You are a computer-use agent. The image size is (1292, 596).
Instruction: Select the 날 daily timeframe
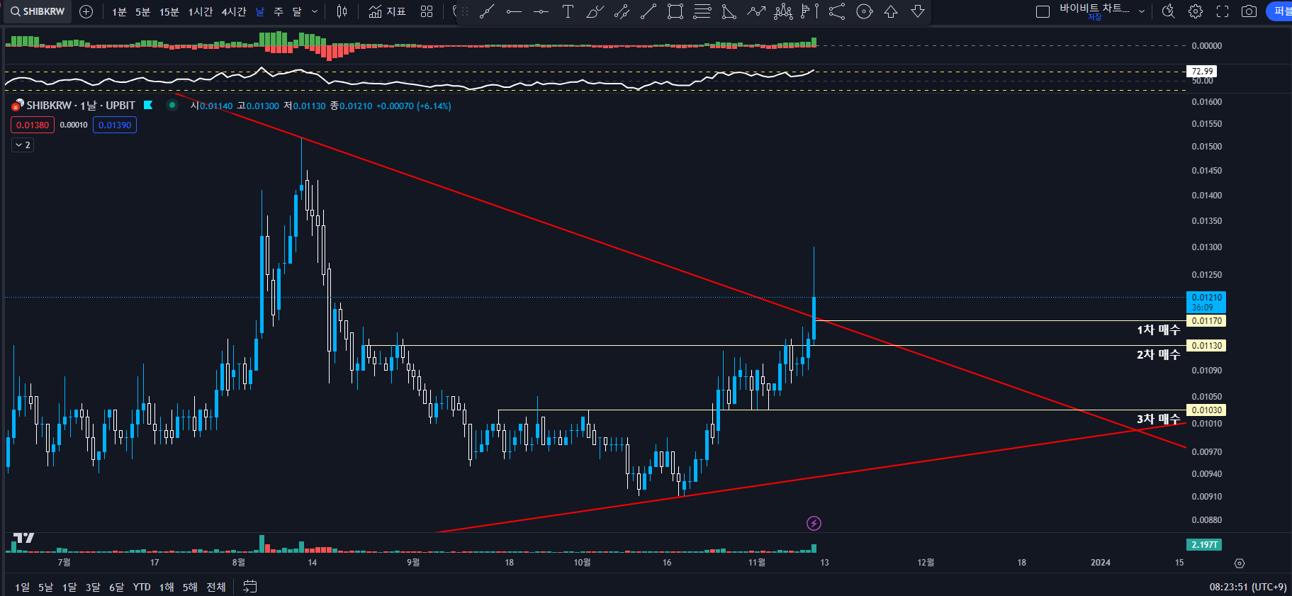point(260,11)
